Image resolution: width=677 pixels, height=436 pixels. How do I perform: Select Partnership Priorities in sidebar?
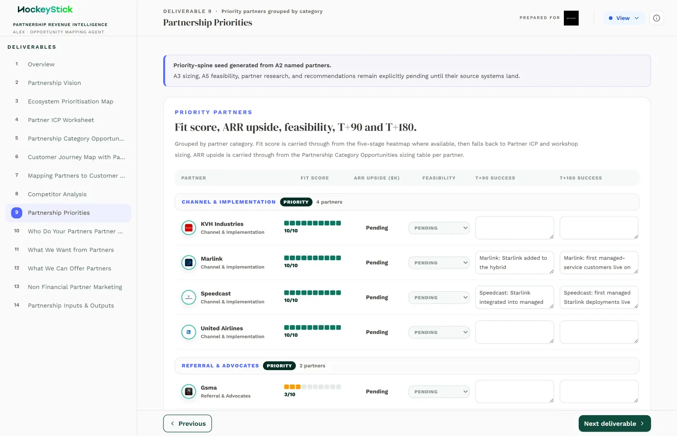(68, 213)
